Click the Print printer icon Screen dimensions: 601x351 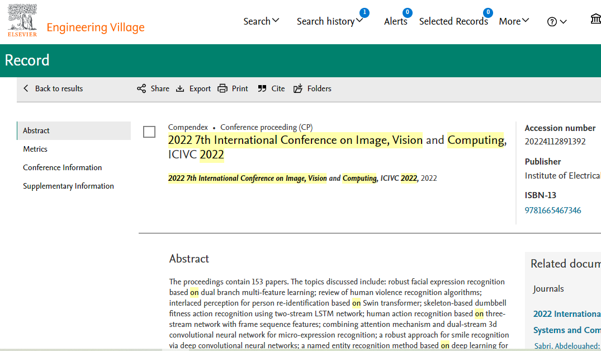(x=223, y=88)
